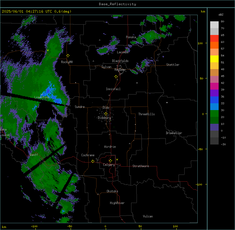Click the yellow V marker northwest of RockyMH
The height and width of the screenshot is (230, 235).
(48, 50)
